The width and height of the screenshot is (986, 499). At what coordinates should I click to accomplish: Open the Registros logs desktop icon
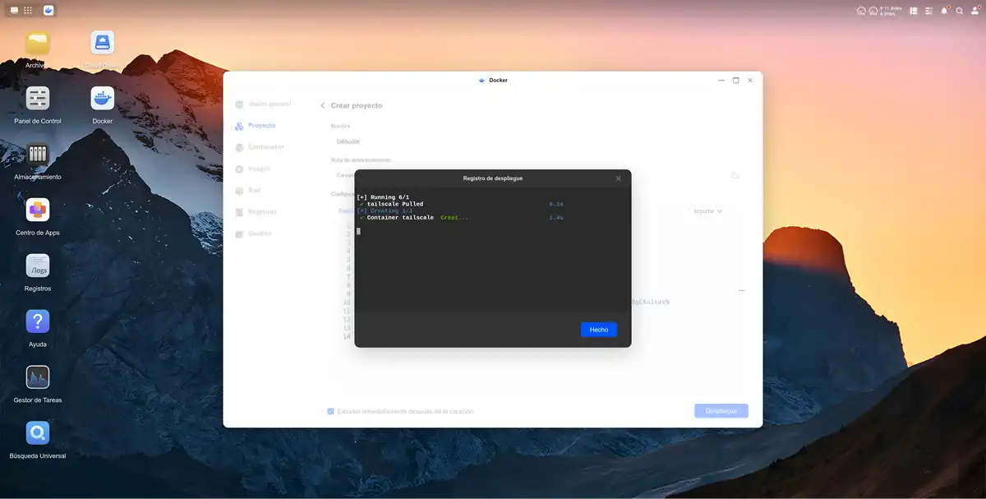38,266
